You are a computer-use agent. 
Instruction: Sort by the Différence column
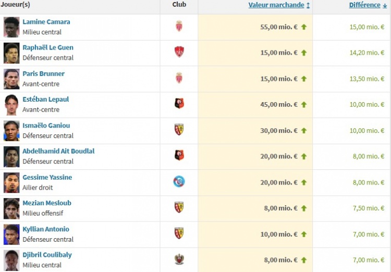click(x=365, y=5)
